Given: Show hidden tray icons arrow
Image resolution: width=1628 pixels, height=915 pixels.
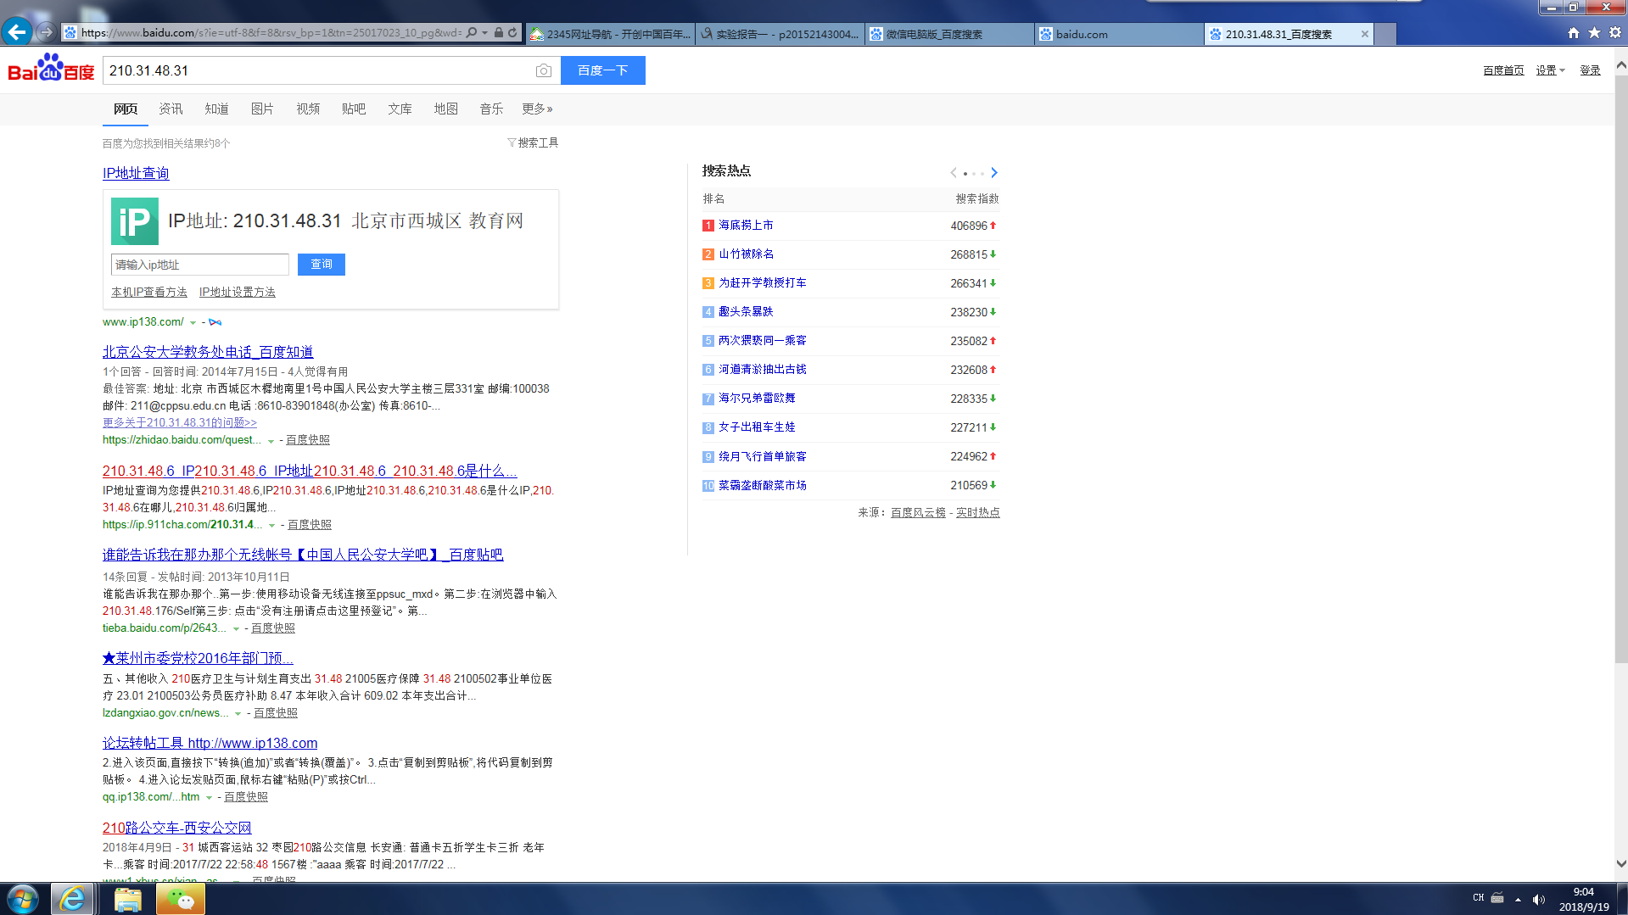Looking at the screenshot, I should click(x=1518, y=900).
